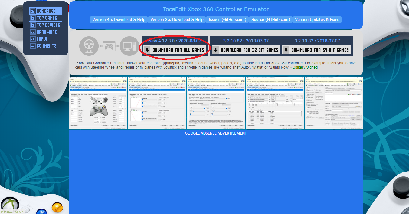Image resolution: width=409 pixels, height=214 pixels.
Task: Click the Hardware gamepad icon
Action: tap(33, 32)
